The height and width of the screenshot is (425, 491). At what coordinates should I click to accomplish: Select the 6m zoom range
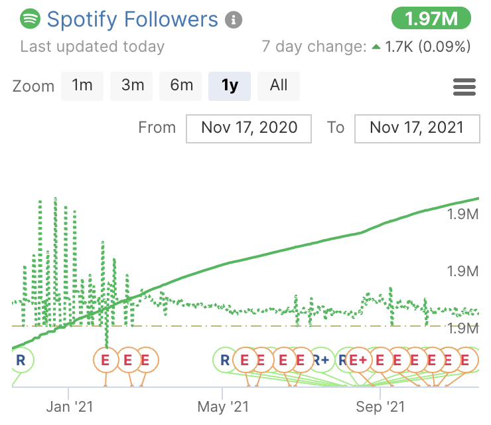tap(181, 86)
